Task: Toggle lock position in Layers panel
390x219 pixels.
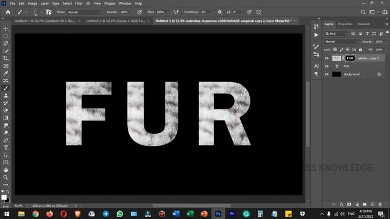Action: click(x=348, y=50)
